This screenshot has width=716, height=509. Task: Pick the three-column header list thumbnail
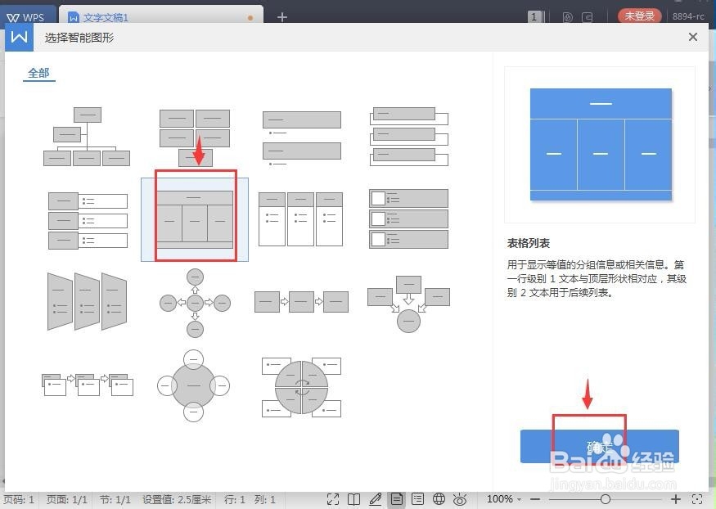pyautogui.click(x=300, y=219)
